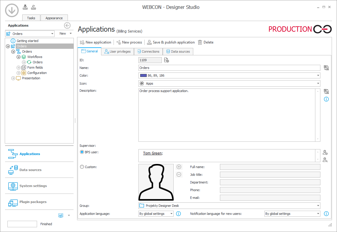
Task: Click the back arrow in Applications panel header
Action: tap(67, 25)
